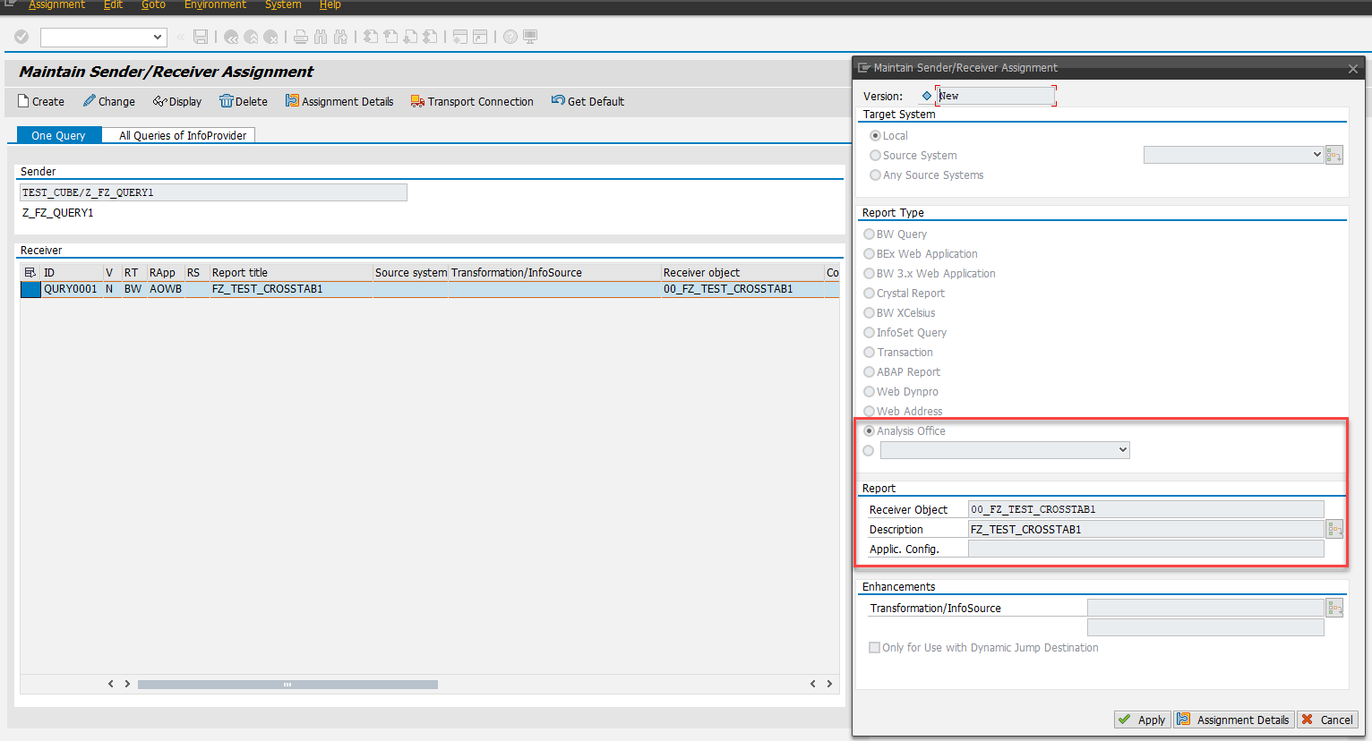Click the Help question mark icon
This screenshot has width=1372, height=741.
(x=510, y=37)
